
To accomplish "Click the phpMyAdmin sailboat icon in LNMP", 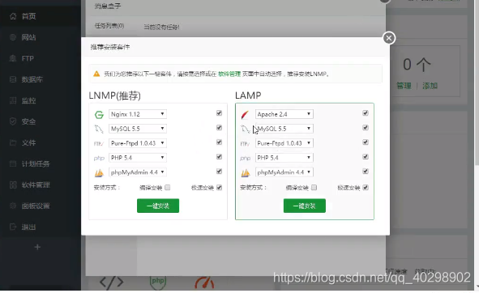I will 99,172.
